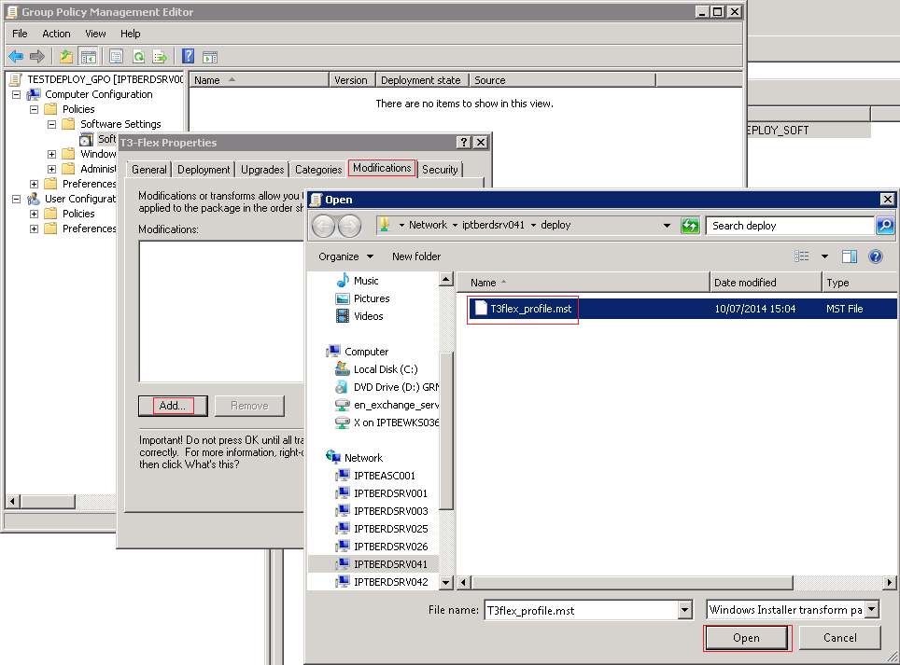The width and height of the screenshot is (900, 665).
Task: Click the Cancel button in the Open dialog
Action: pyautogui.click(x=839, y=638)
